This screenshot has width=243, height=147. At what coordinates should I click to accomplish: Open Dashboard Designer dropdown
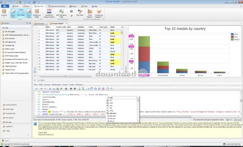click(99, 13)
